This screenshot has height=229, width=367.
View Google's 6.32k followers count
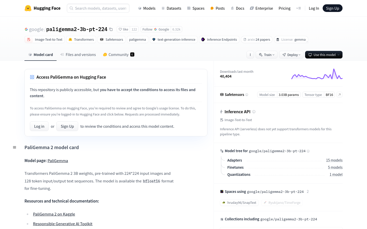(x=176, y=29)
